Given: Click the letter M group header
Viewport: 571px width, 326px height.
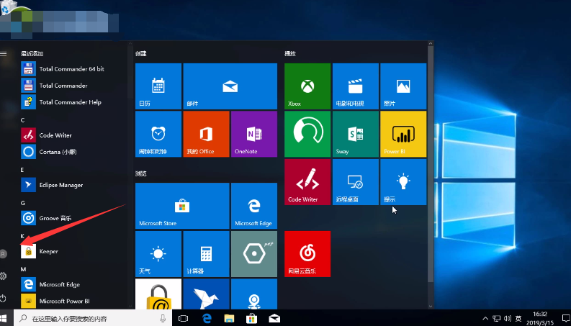Looking at the screenshot, I should [23, 269].
